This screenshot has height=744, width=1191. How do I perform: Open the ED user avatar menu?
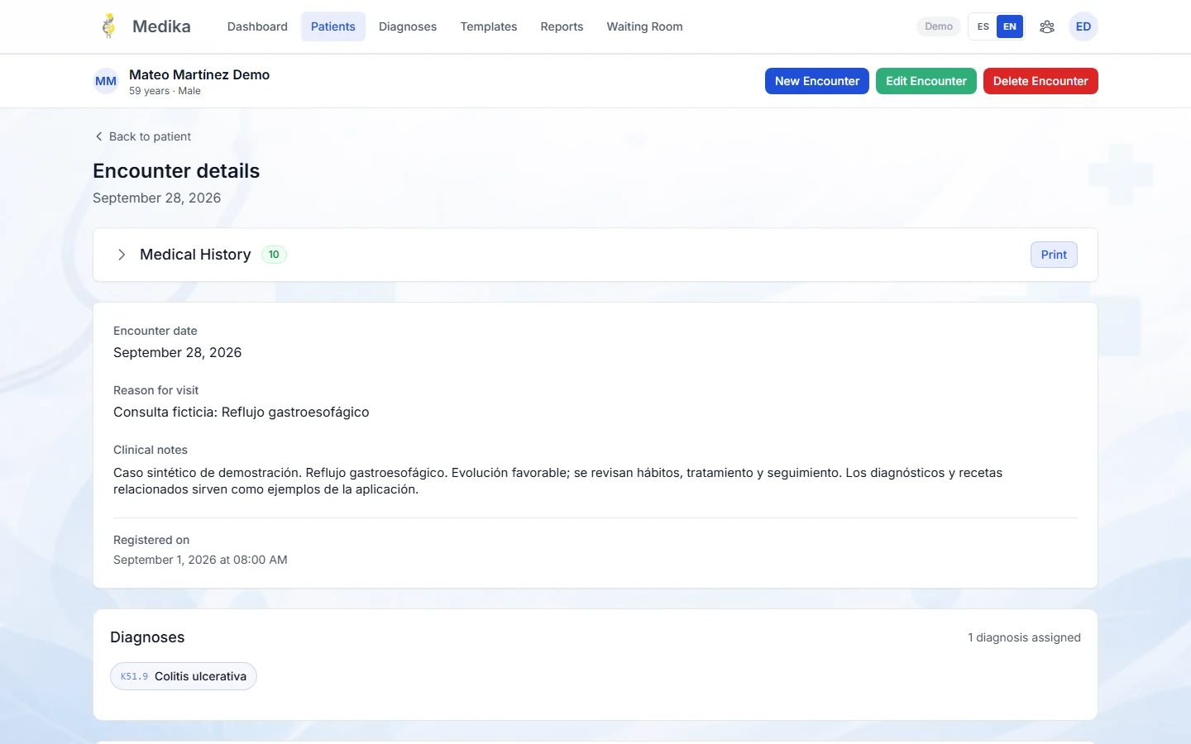coord(1083,26)
